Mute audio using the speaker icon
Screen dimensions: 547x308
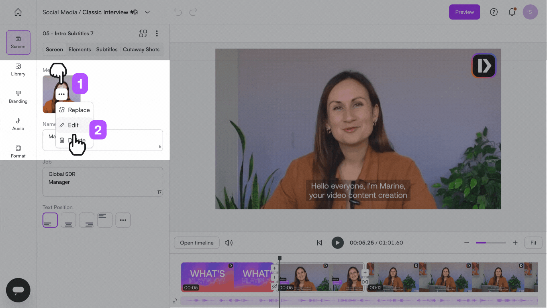[x=228, y=243]
